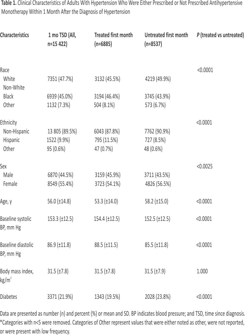Select the Baseline systolic BP row label
Image resolution: width=245 pixels, height=335 pixels.
[x=16, y=223]
